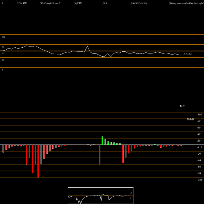Click the NETFSDL26 symbol text in header

(140, 3)
